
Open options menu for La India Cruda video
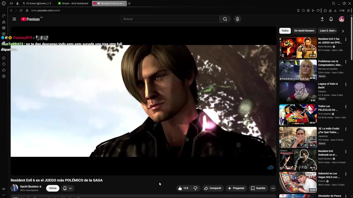pyautogui.click(x=346, y=129)
